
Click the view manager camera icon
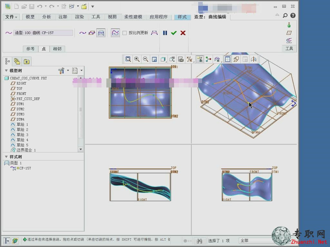tap(181, 59)
